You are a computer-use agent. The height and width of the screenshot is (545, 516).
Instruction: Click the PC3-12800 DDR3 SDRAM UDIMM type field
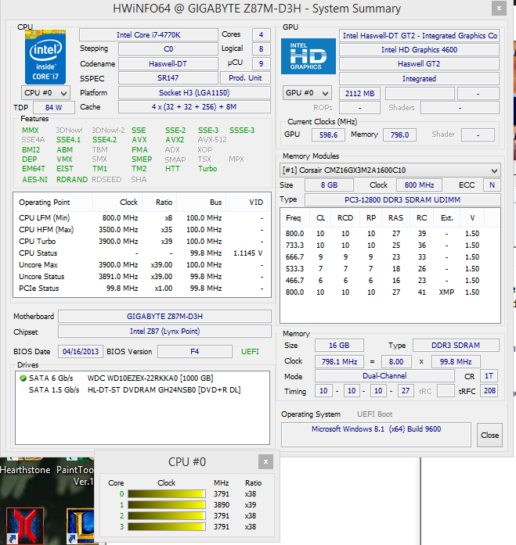[402, 200]
